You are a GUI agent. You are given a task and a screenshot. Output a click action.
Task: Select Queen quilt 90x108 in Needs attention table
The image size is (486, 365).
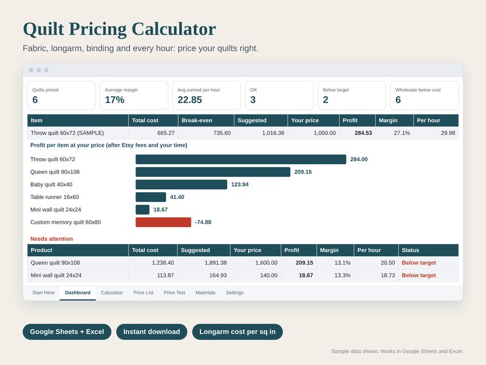[x=78, y=263]
